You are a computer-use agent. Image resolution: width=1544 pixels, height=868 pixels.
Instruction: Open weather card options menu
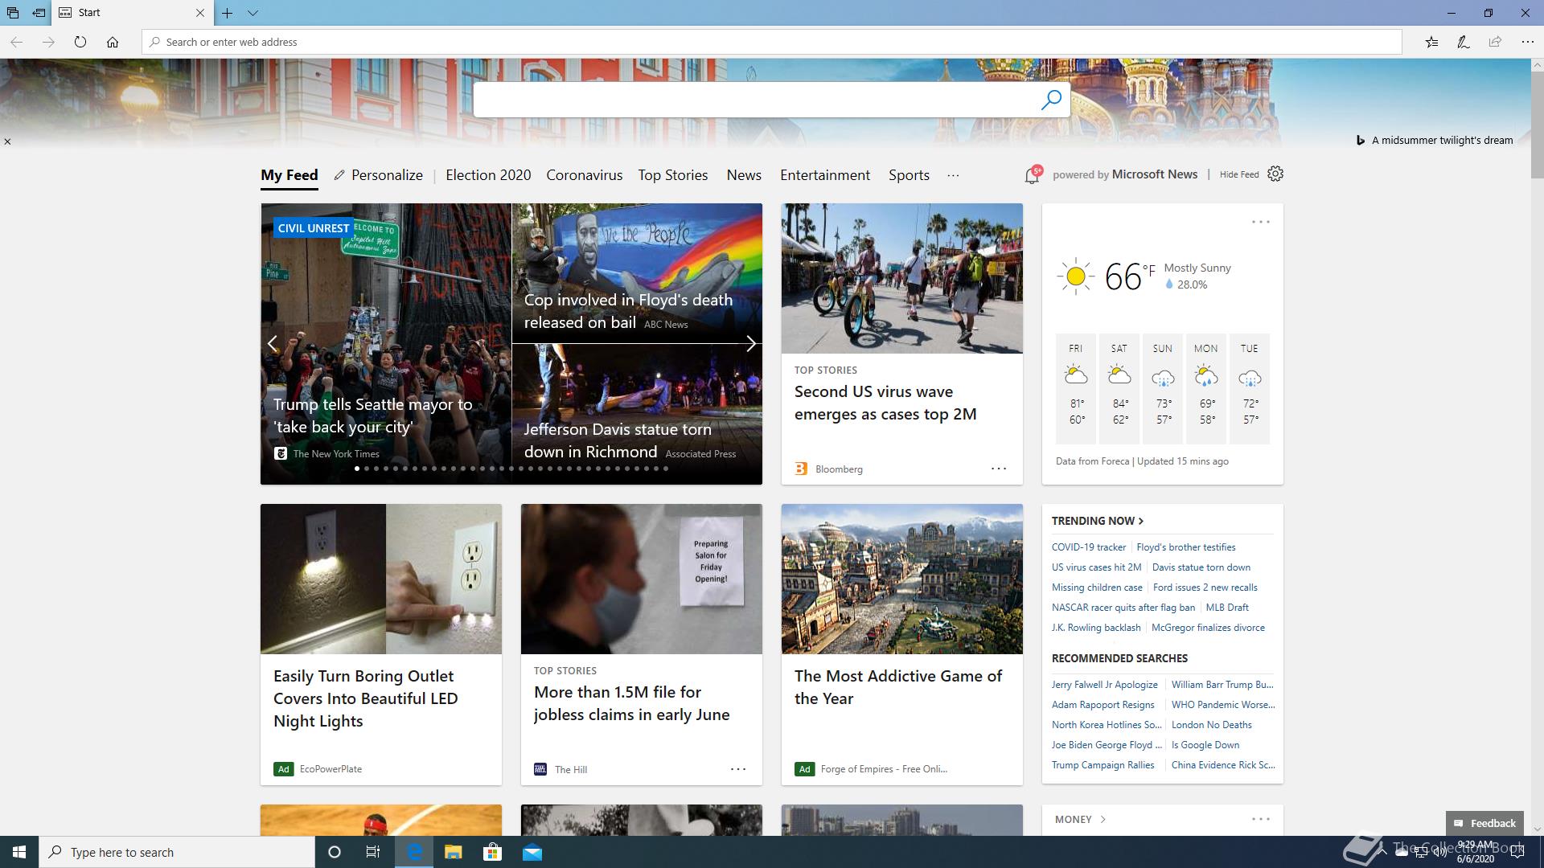click(x=1260, y=222)
